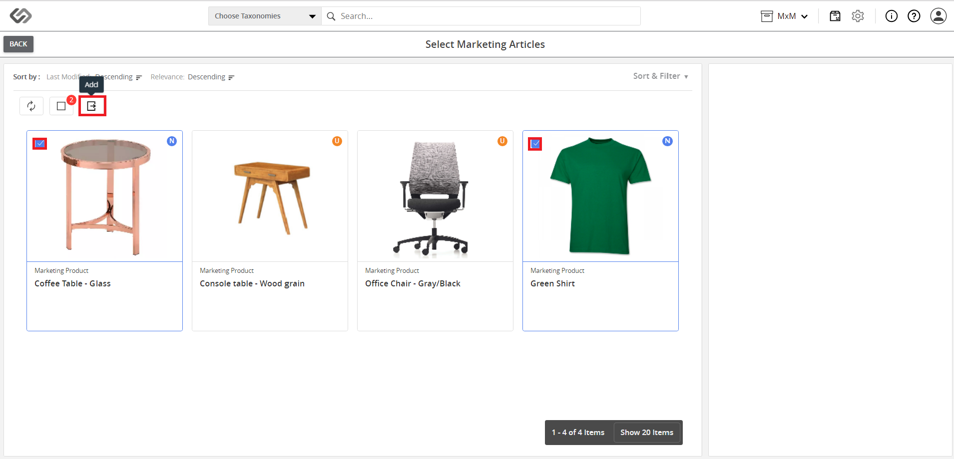
Task: Click the MxM archive box icon
Action: [x=767, y=16]
